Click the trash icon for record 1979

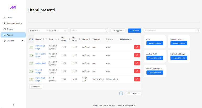click(x=137, y=79)
